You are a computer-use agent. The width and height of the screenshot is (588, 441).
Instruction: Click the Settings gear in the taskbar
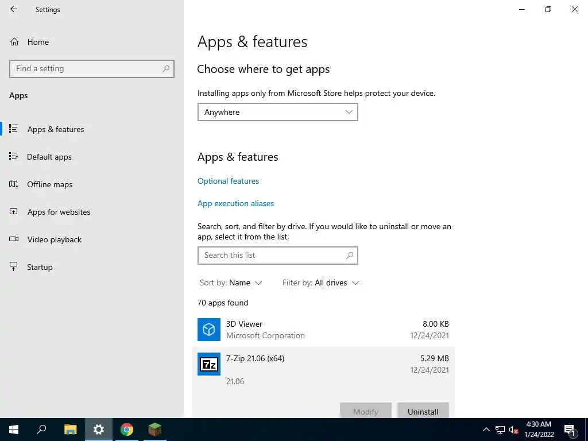pos(99,430)
